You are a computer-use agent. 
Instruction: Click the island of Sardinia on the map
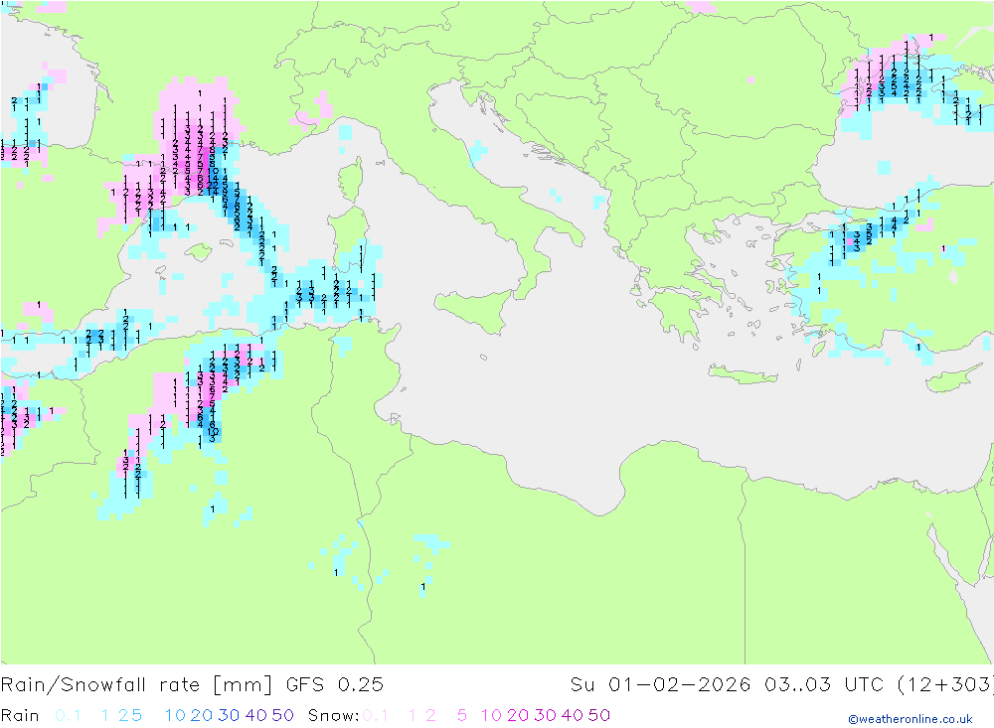[349, 236]
